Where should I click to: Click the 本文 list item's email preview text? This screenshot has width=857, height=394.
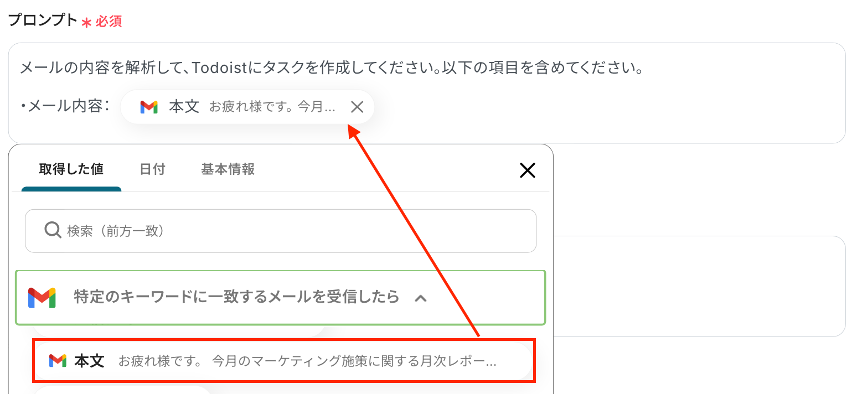tap(307, 362)
